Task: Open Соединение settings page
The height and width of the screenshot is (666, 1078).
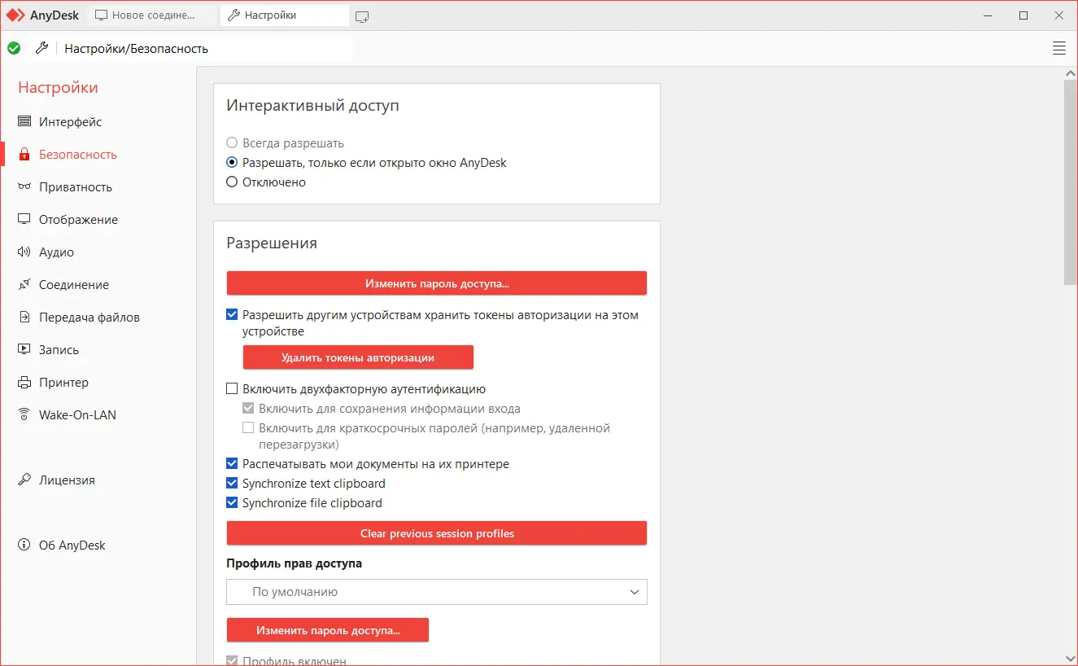Action: [x=74, y=285]
